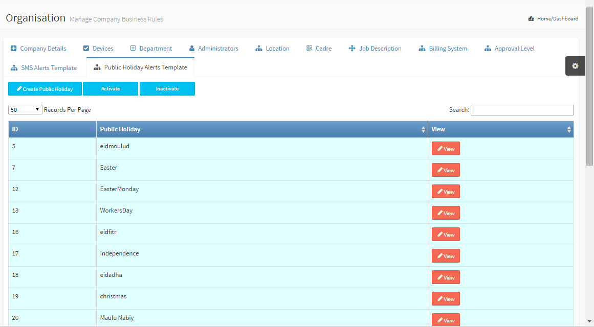Go to the Approval Level tab
Image resolution: width=594 pixels, height=327 pixels.
pyautogui.click(x=509, y=49)
